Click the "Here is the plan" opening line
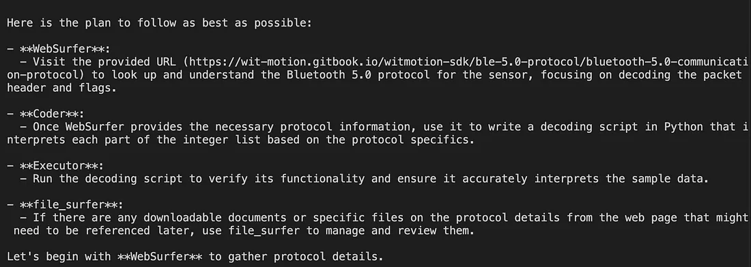The width and height of the screenshot is (751, 267). coord(160,23)
